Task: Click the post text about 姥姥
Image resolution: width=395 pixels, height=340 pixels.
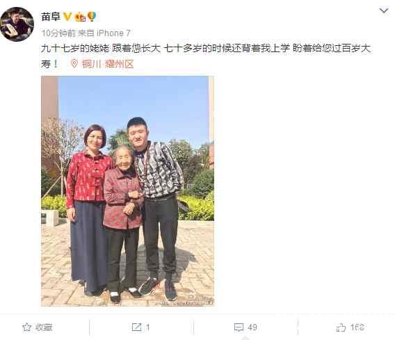Action: 206,56
